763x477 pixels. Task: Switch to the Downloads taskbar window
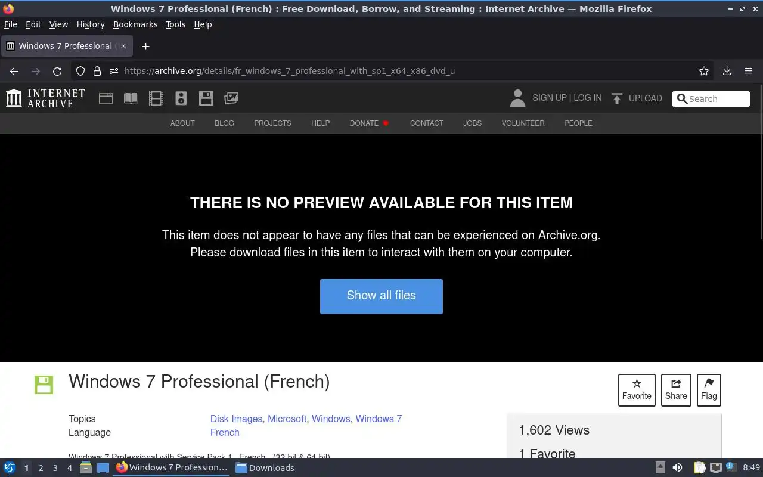pos(265,467)
